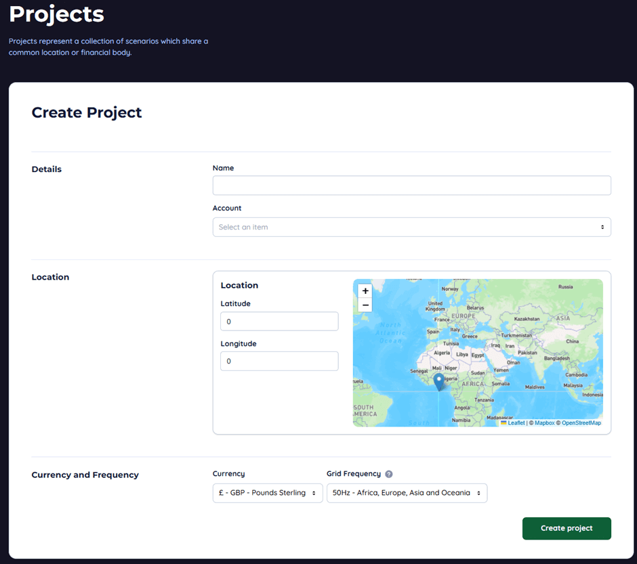Image resolution: width=637 pixels, height=564 pixels.
Task: Open the OpenStreetMap attribution link
Action: [581, 422]
